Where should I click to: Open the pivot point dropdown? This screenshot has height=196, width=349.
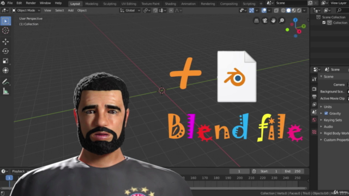(147, 10)
